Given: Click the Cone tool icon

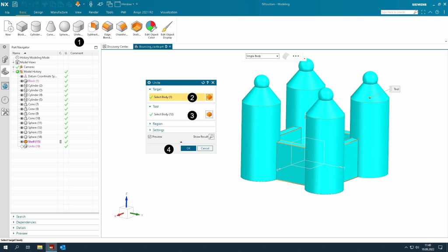Looking at the screenshot, I should pyautogui.click(x=50, y=27).
